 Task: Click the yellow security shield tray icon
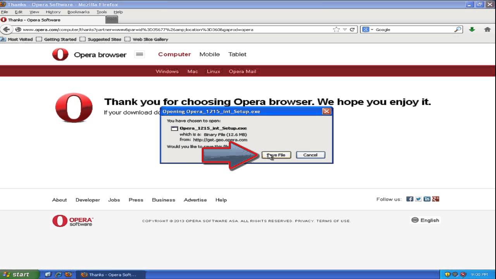point(448,274)
